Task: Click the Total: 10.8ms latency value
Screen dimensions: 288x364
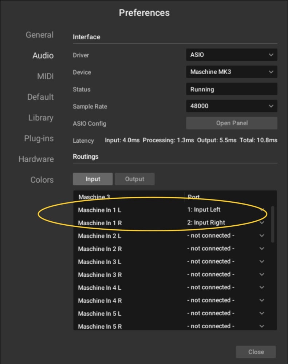Action: tap(259, 140)
